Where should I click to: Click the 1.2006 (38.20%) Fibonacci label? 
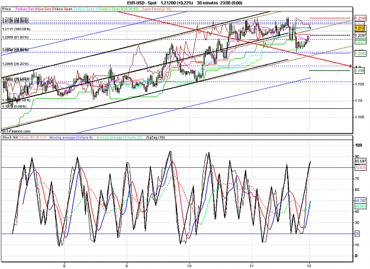[x=15, y=64]
